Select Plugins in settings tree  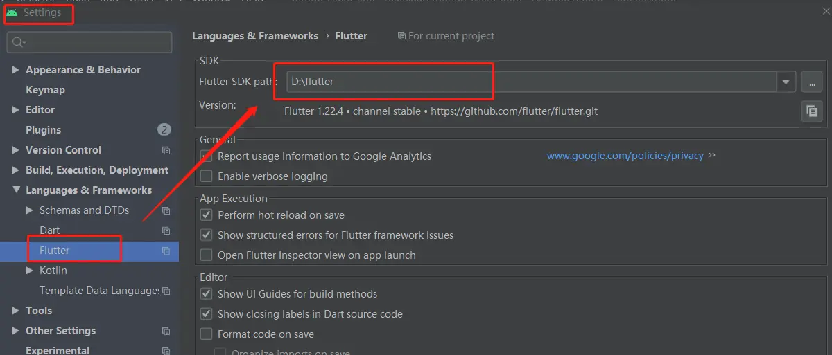[43, 130]
